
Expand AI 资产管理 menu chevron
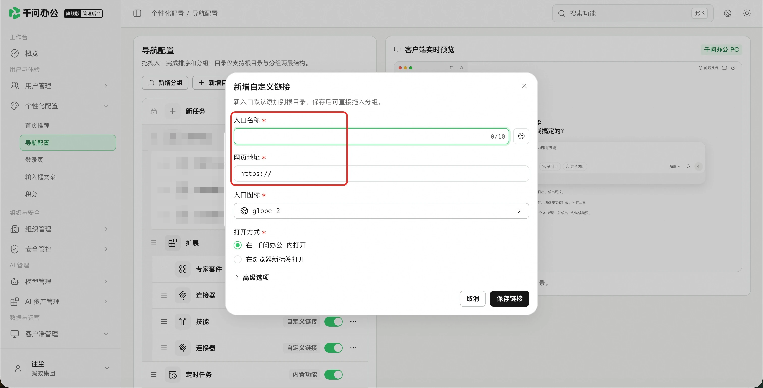[x=106, y=301]
